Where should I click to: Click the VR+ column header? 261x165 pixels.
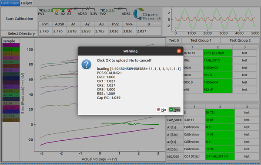point(129,24)
